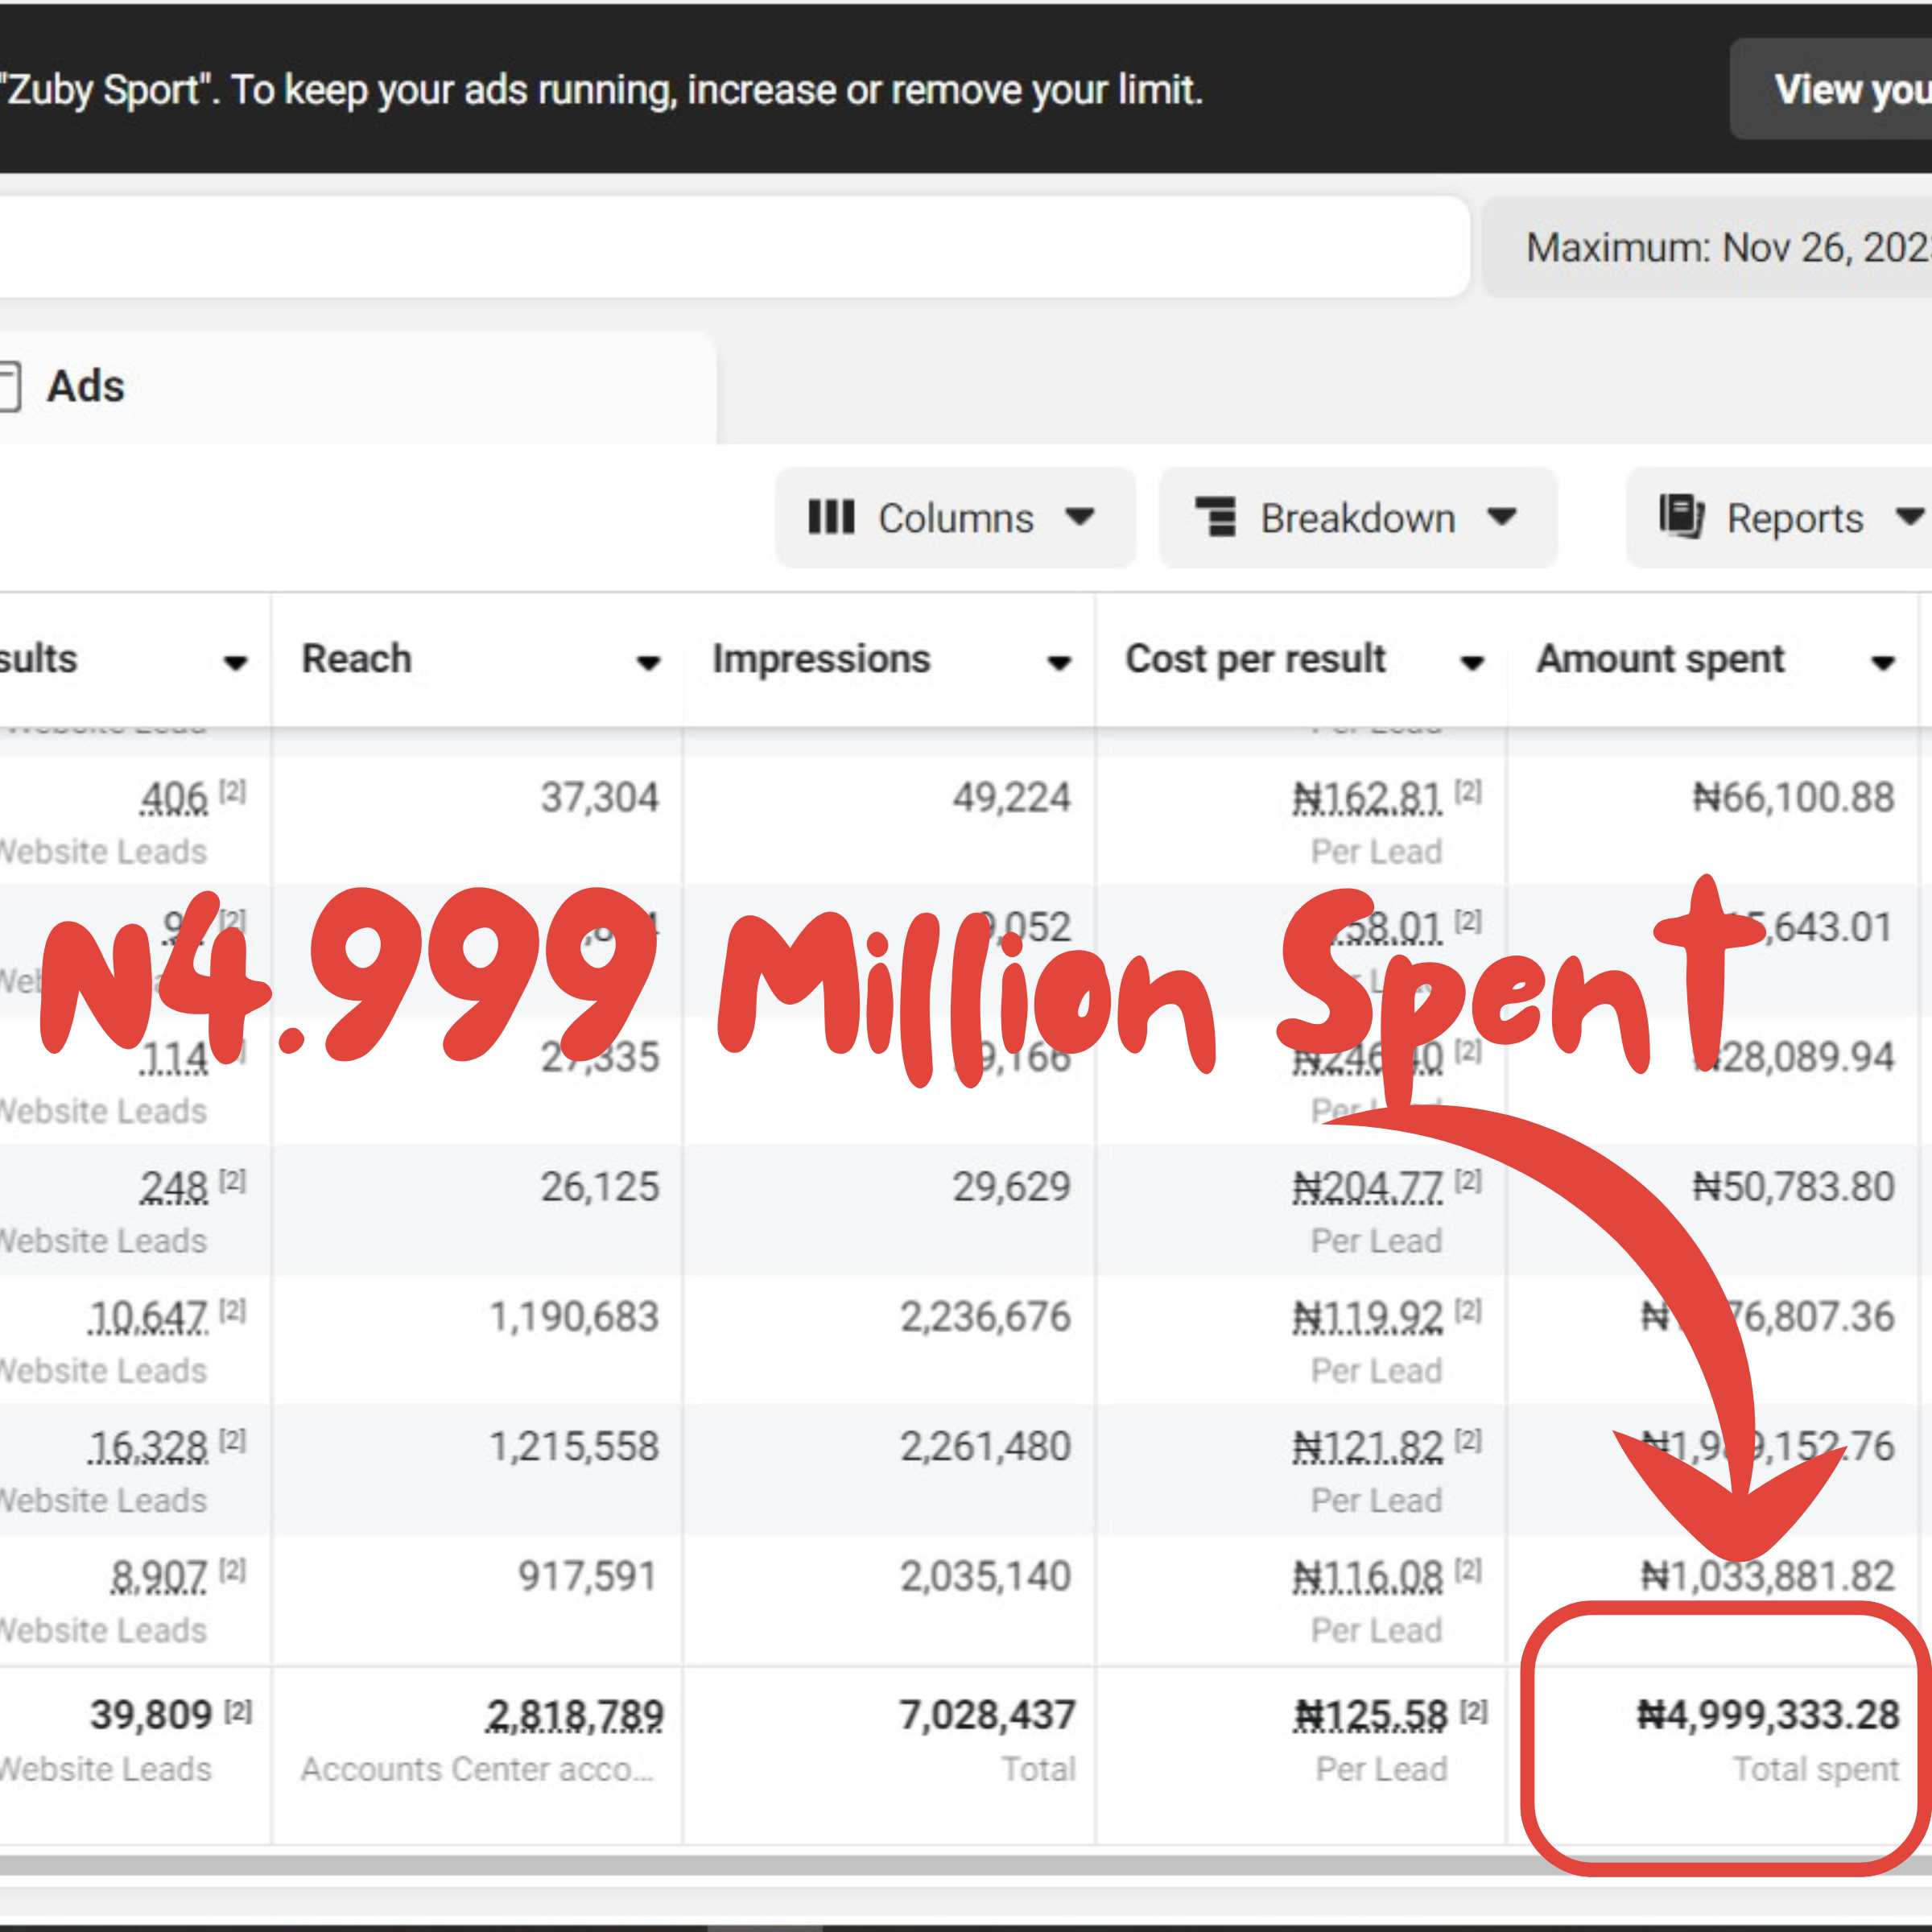Click the Ads tab page icon
Screen dimensions: 1932x1932
tap(8, 387)
